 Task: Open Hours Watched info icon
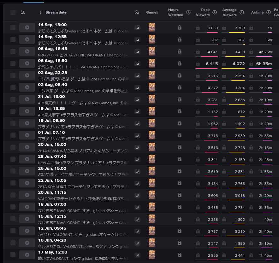pyautogui.click(x=188, y=12)
